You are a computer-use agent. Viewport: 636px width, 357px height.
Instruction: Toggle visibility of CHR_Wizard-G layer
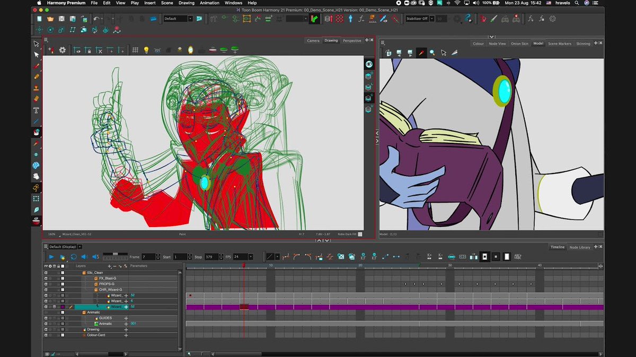(46, 290)
